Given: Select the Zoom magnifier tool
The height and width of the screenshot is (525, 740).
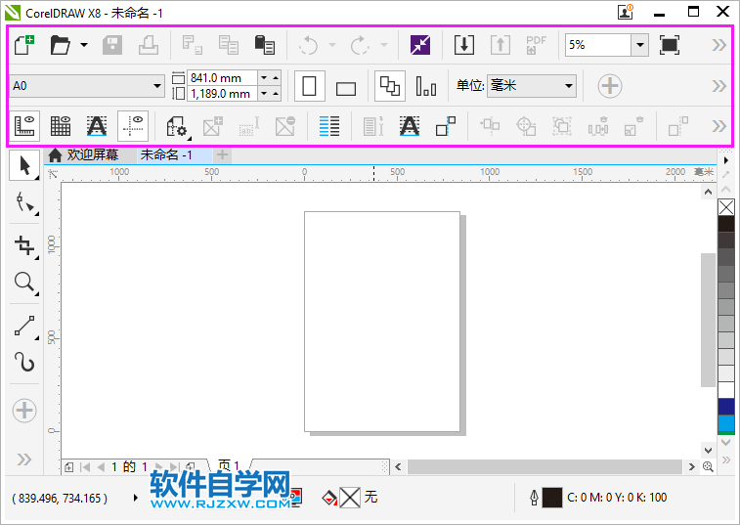Looking at the screenshot, I should point(24,283).
